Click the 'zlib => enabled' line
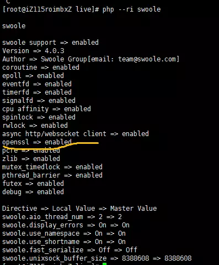Screen dimensions: 219x265 [31, 159]
